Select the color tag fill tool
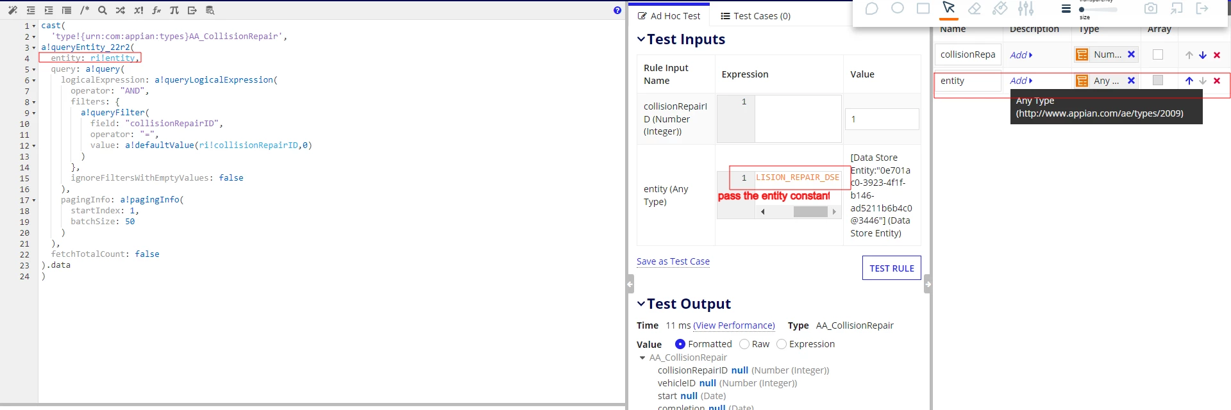Viewport: 1231px width, 410px height. point(1000,8)
